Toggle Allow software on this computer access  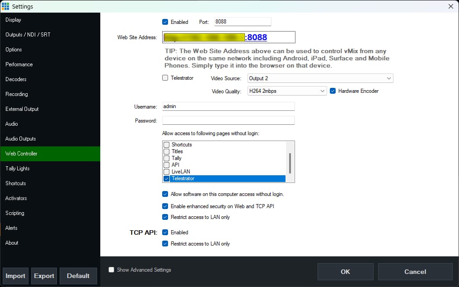(x=165, y=194)
